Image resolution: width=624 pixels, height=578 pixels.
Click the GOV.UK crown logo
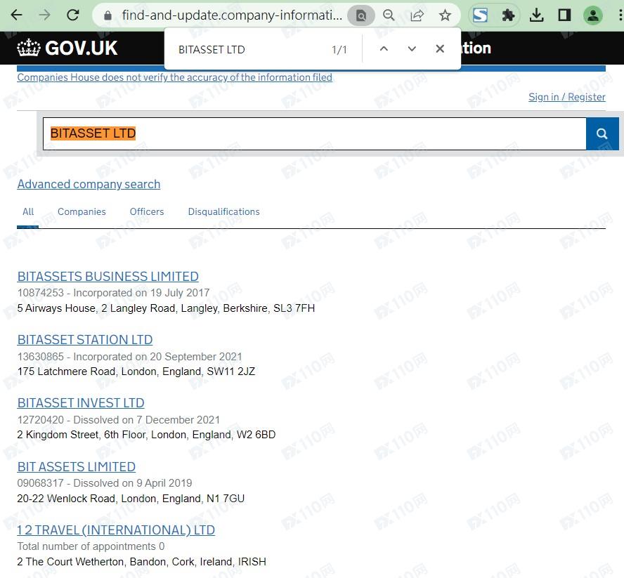(x=67, y=48)
